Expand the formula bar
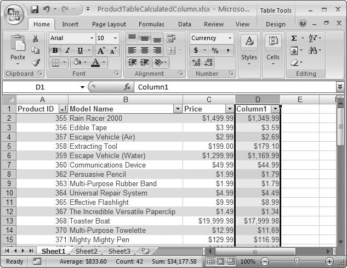 click(x=340, y=87)
